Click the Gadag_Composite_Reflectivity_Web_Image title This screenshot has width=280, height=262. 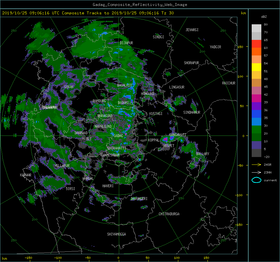tap(140, 5)
